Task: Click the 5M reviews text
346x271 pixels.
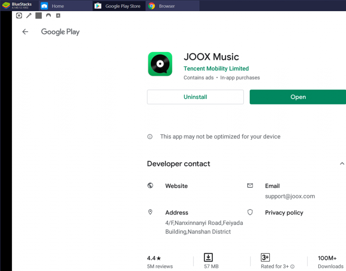Action: (160, 266)
